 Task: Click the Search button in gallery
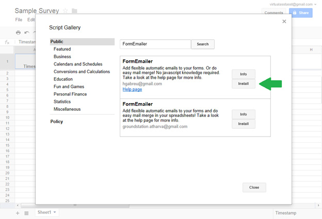coord(203,44)
